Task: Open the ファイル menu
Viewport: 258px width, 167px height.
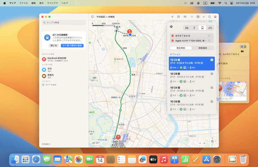Action: coord(24,3)
